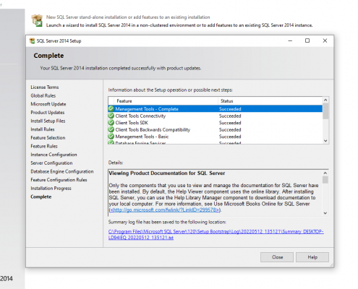358x289 pixels.
Task: Click Succeeded status of Client Tools SDK
Action: tap(230, 123)
